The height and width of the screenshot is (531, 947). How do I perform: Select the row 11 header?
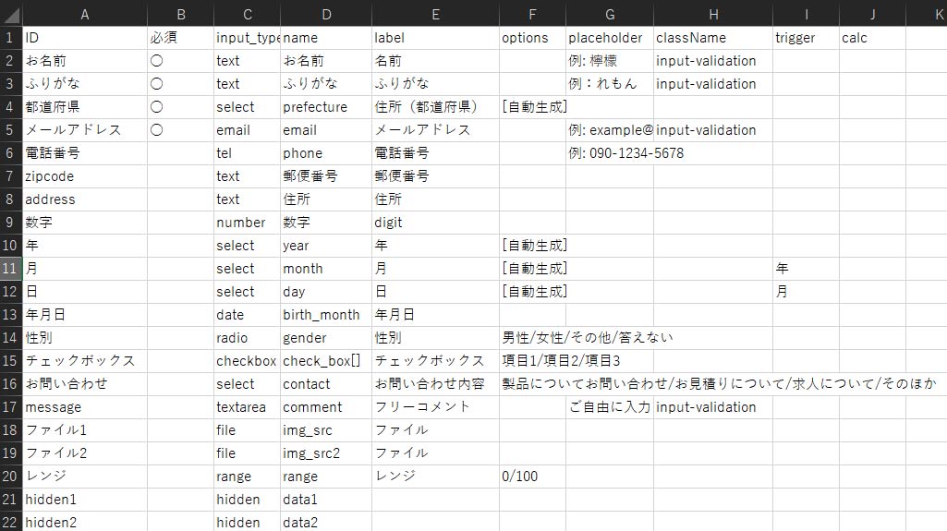click(10, 269)
